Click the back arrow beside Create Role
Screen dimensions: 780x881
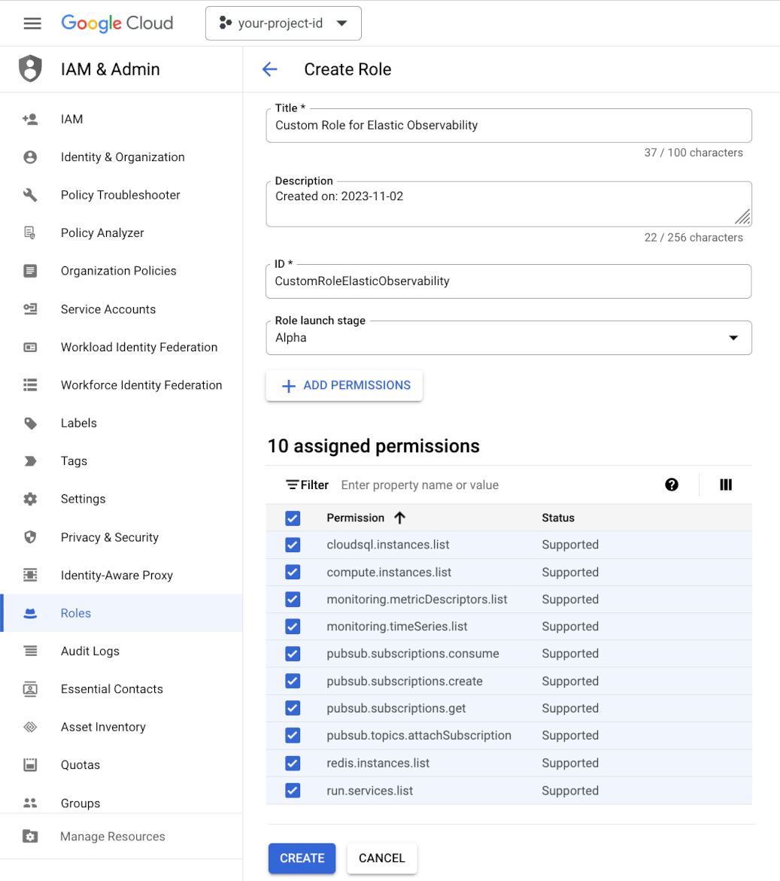tap(269, 69)
